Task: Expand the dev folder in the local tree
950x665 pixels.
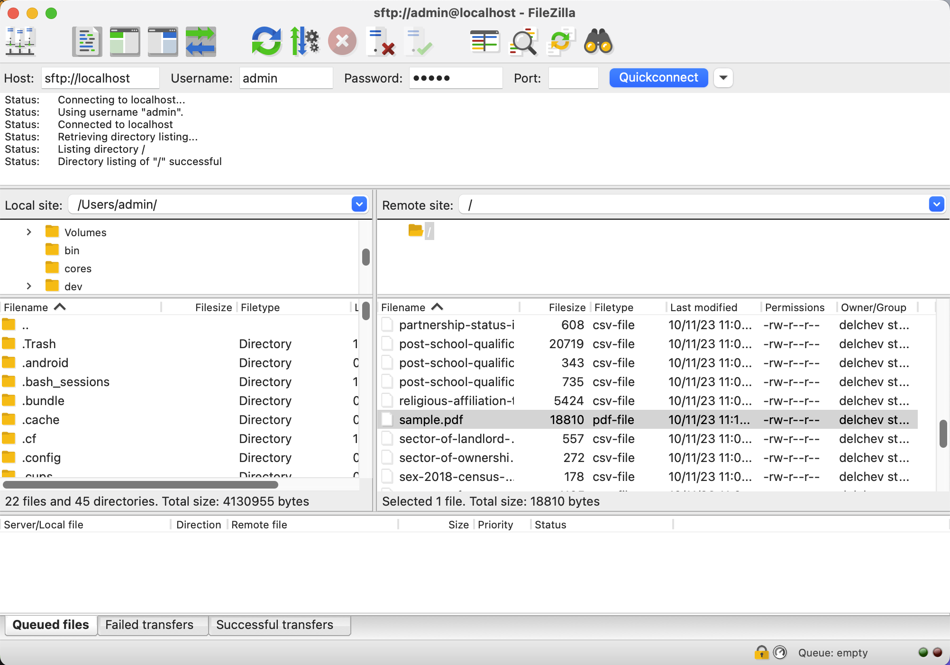Action: 29,286
